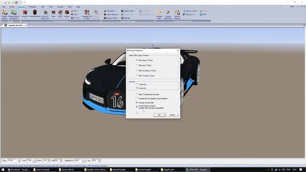Switch to the Display ribbon tab
This screenshot has width=306, height=172.
click(60, 7)
